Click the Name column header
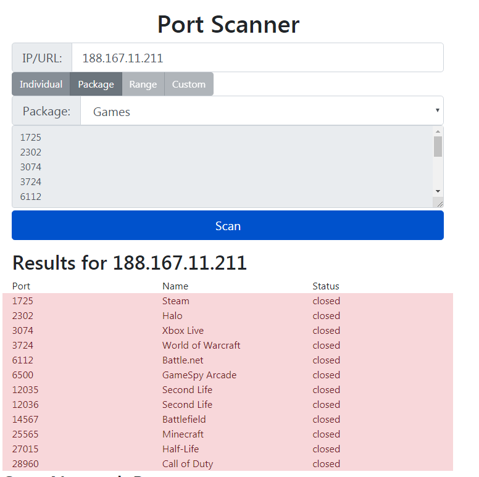Viewport: 479px width, 477px height. coord(175,286)
